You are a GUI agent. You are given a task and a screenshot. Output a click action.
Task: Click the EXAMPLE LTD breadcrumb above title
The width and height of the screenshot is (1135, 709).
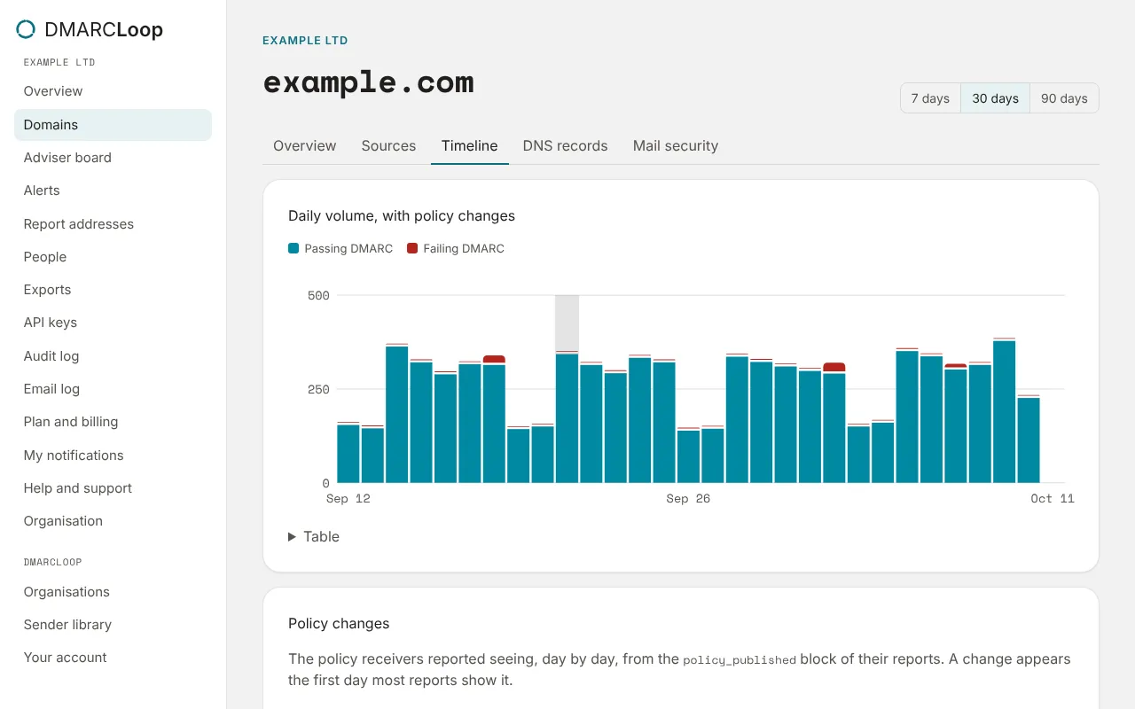[x=305, y=41]
